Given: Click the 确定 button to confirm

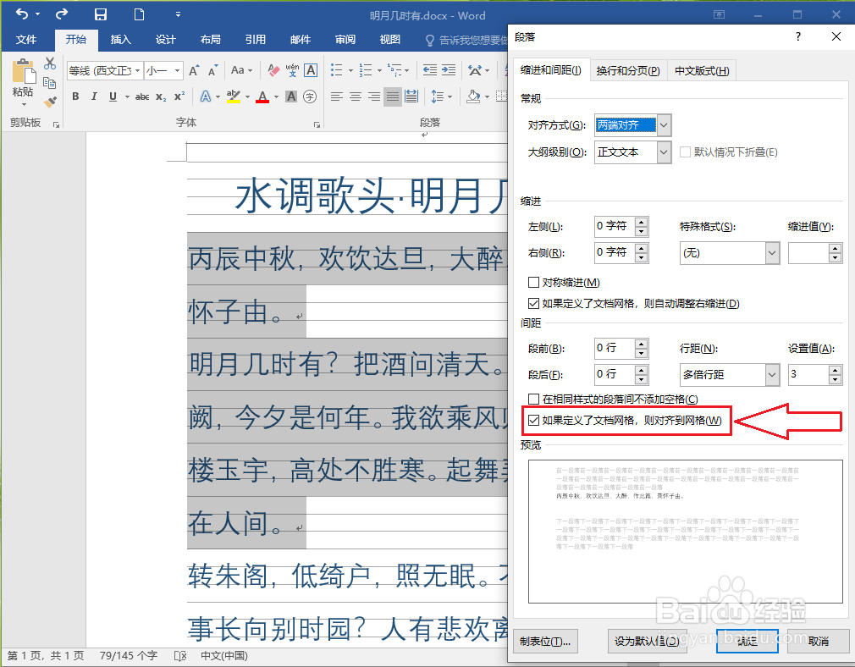Looking at the screenshot, I should pos(746,642).
